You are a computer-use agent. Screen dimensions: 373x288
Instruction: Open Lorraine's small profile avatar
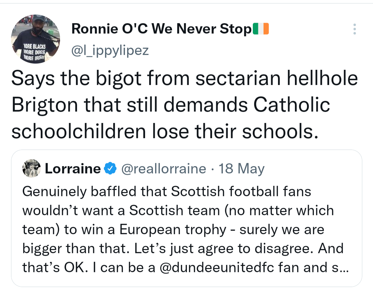31,169
